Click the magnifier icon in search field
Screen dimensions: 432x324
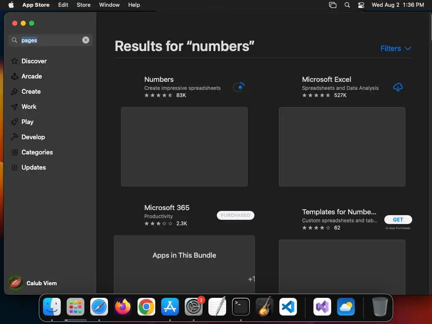click(14, 40)
